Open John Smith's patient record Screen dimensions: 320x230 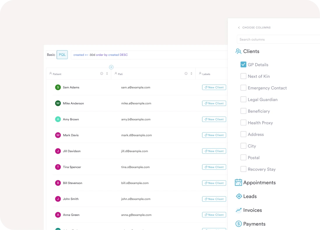pos(71,199)
